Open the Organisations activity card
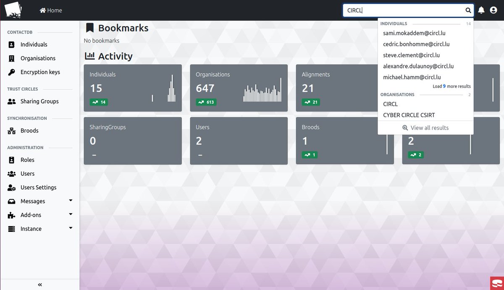504x290 pixels. (239, 88)
